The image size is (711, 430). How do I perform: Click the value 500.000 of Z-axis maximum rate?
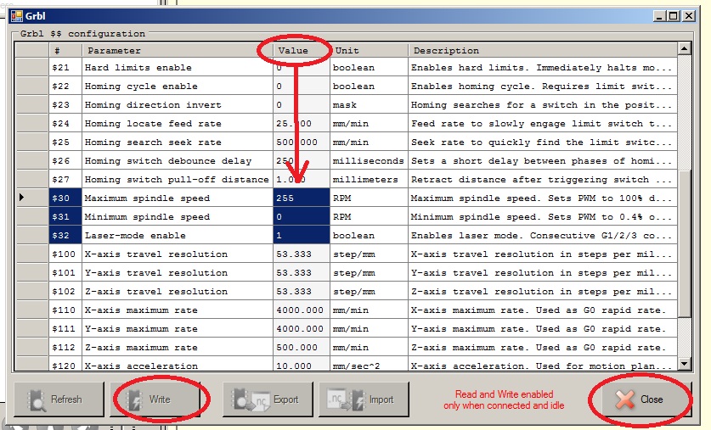[x=302, y=347]
